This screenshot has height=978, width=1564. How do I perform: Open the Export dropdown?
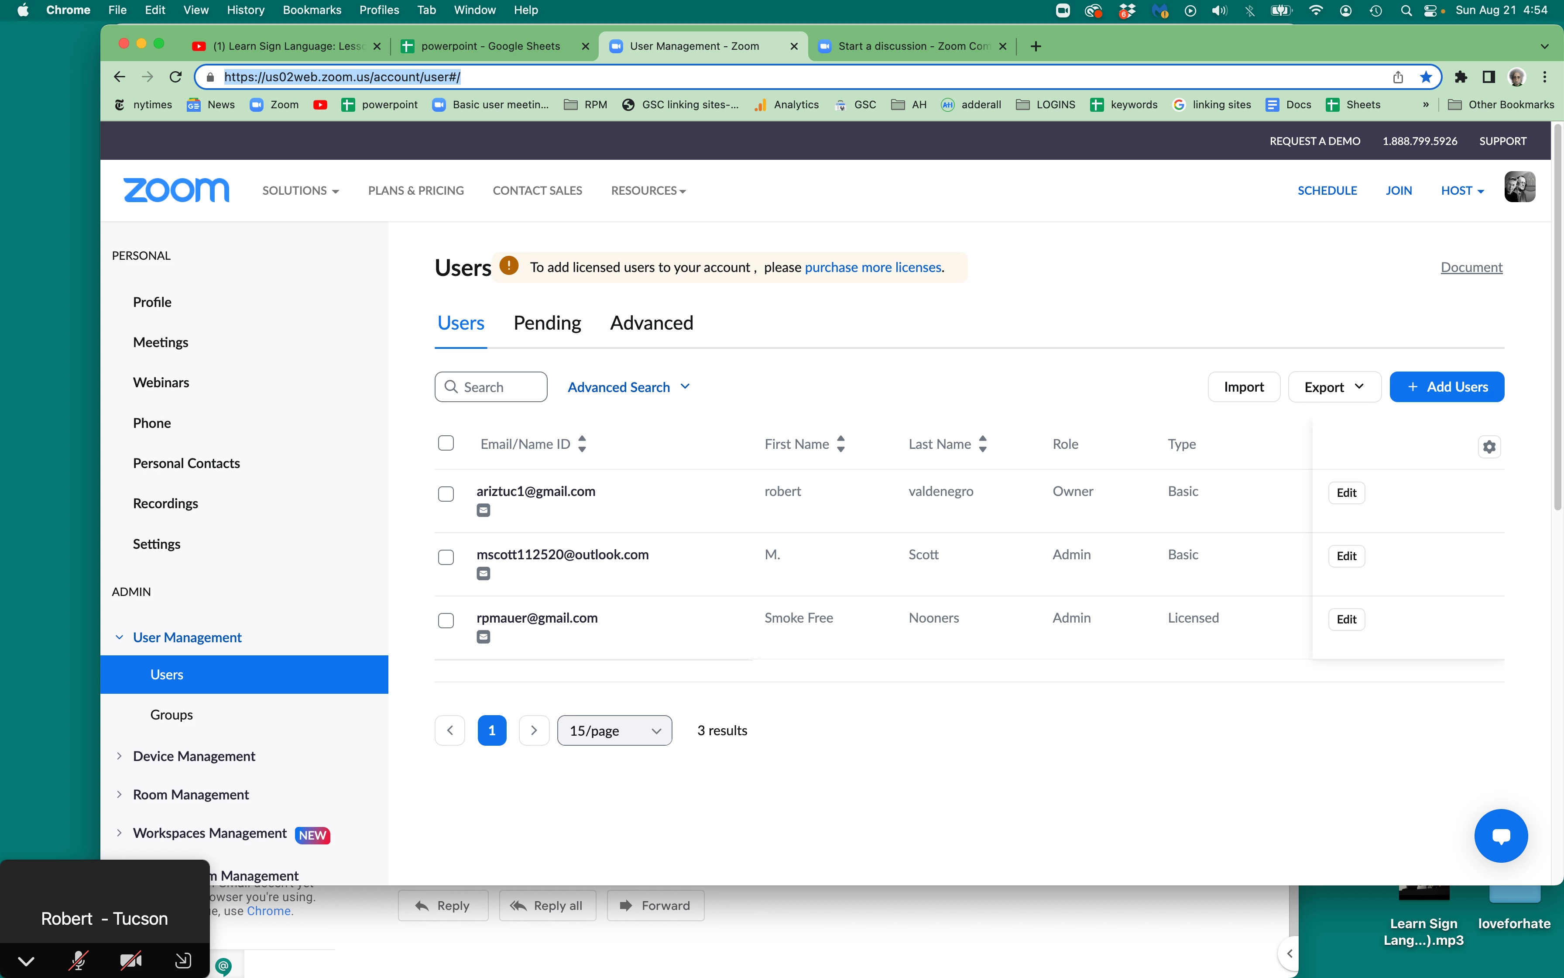(x=1333, y=387)
